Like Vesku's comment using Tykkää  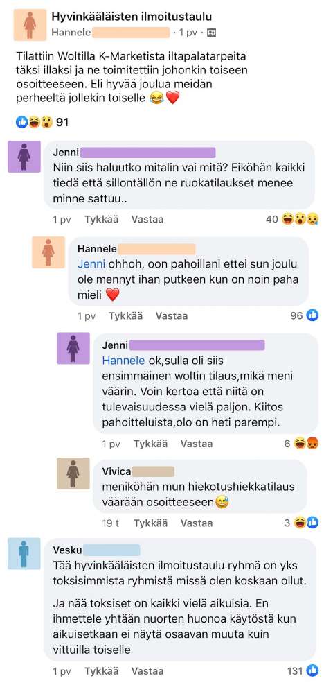101,671
